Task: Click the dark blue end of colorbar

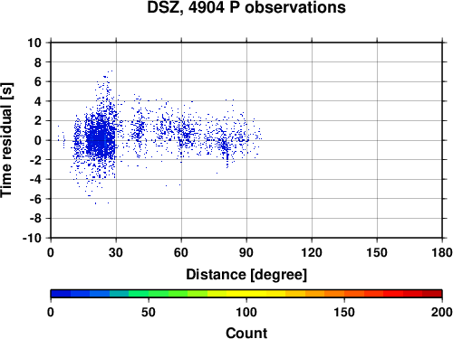Action: pos(61,294)
